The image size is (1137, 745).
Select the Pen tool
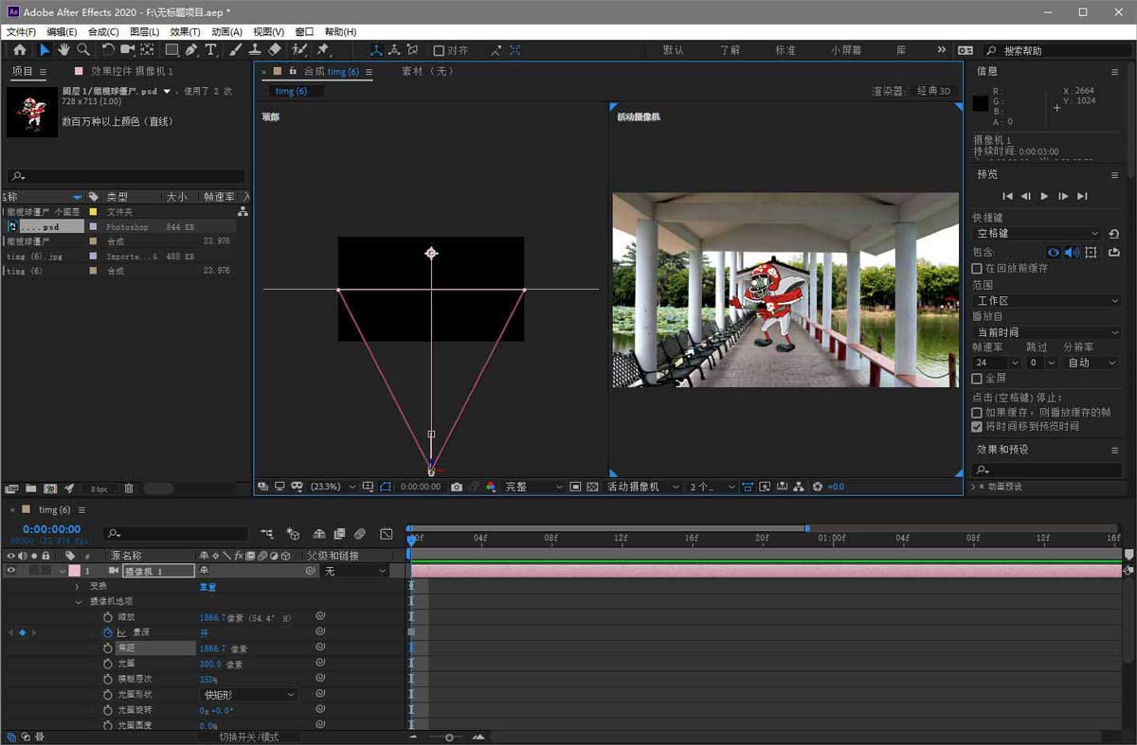[x=191, y=50]
